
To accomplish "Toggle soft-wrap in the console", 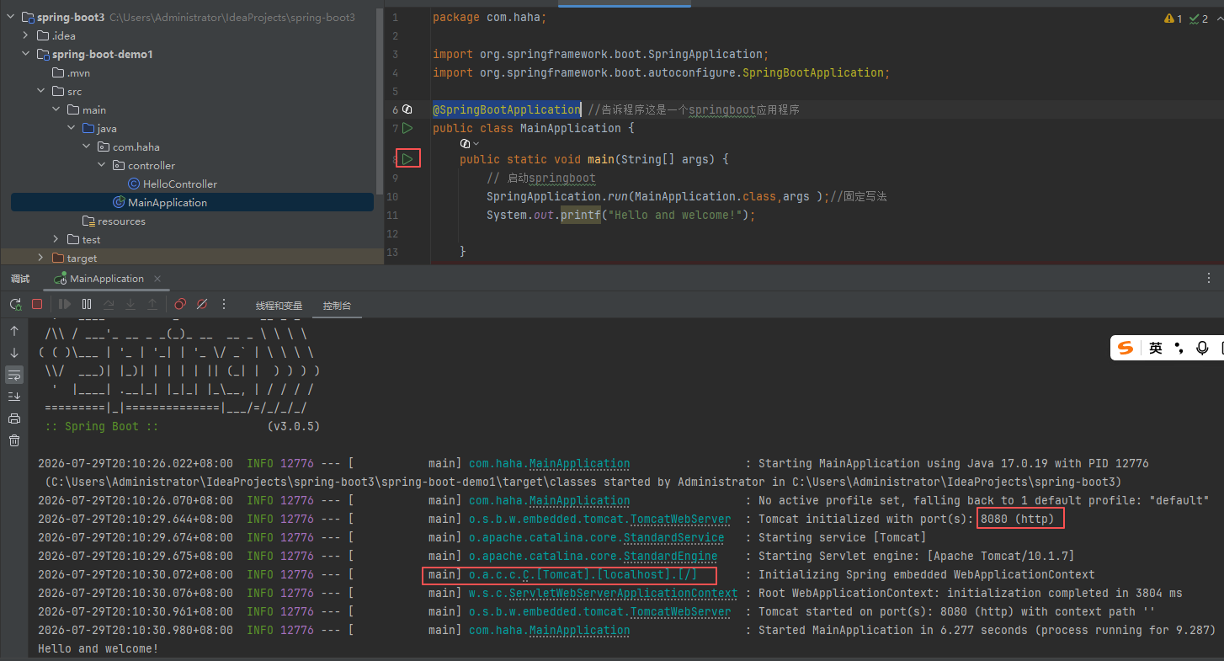I will click(x=14, y=375).
